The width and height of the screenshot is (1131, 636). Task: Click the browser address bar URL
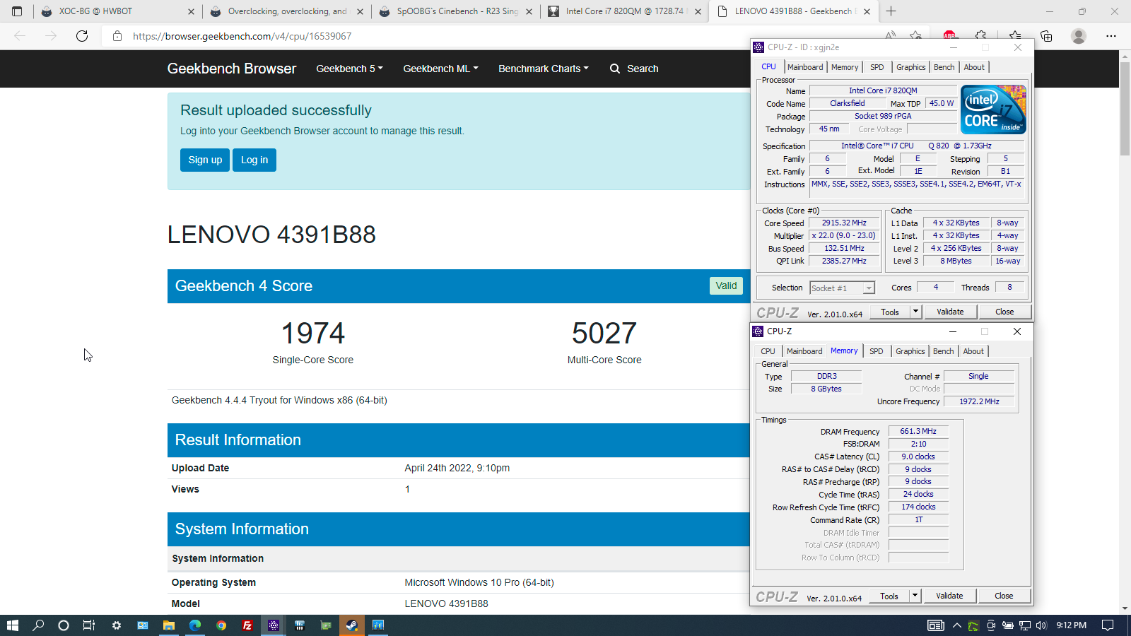[242, 36]
